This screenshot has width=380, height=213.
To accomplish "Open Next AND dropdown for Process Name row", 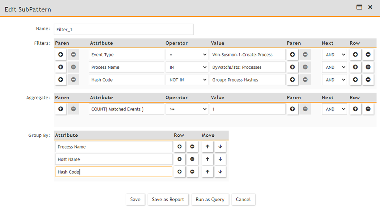I will (x=334, y=67).
